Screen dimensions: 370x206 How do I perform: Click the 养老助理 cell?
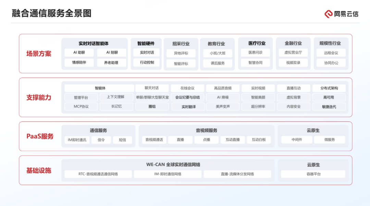click(x=112, y=63)
